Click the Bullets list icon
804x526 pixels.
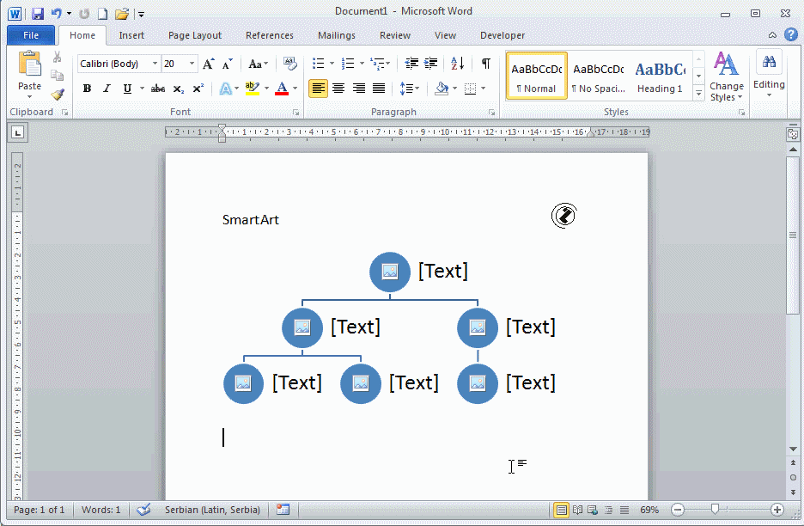pyautogui.click(x=319, y=64)
